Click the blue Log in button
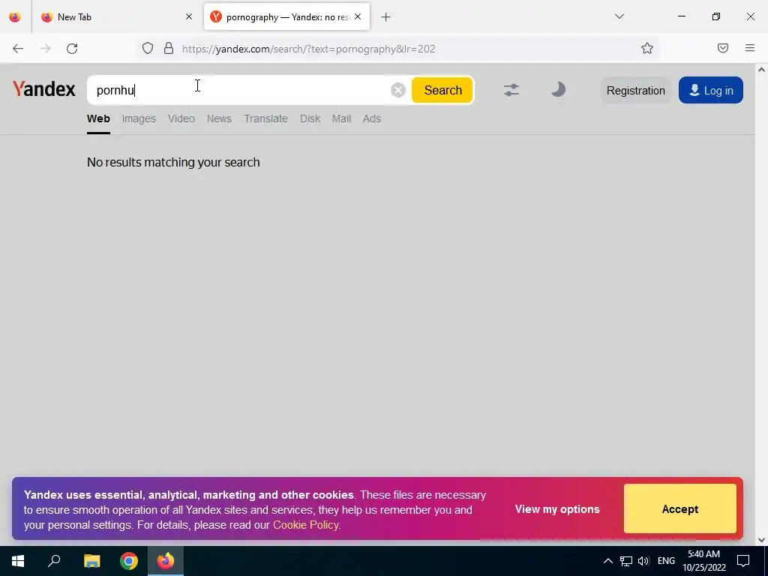The image size is (768, 576). point(711,90)
